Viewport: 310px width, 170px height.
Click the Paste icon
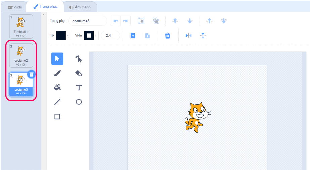(147, 35)
